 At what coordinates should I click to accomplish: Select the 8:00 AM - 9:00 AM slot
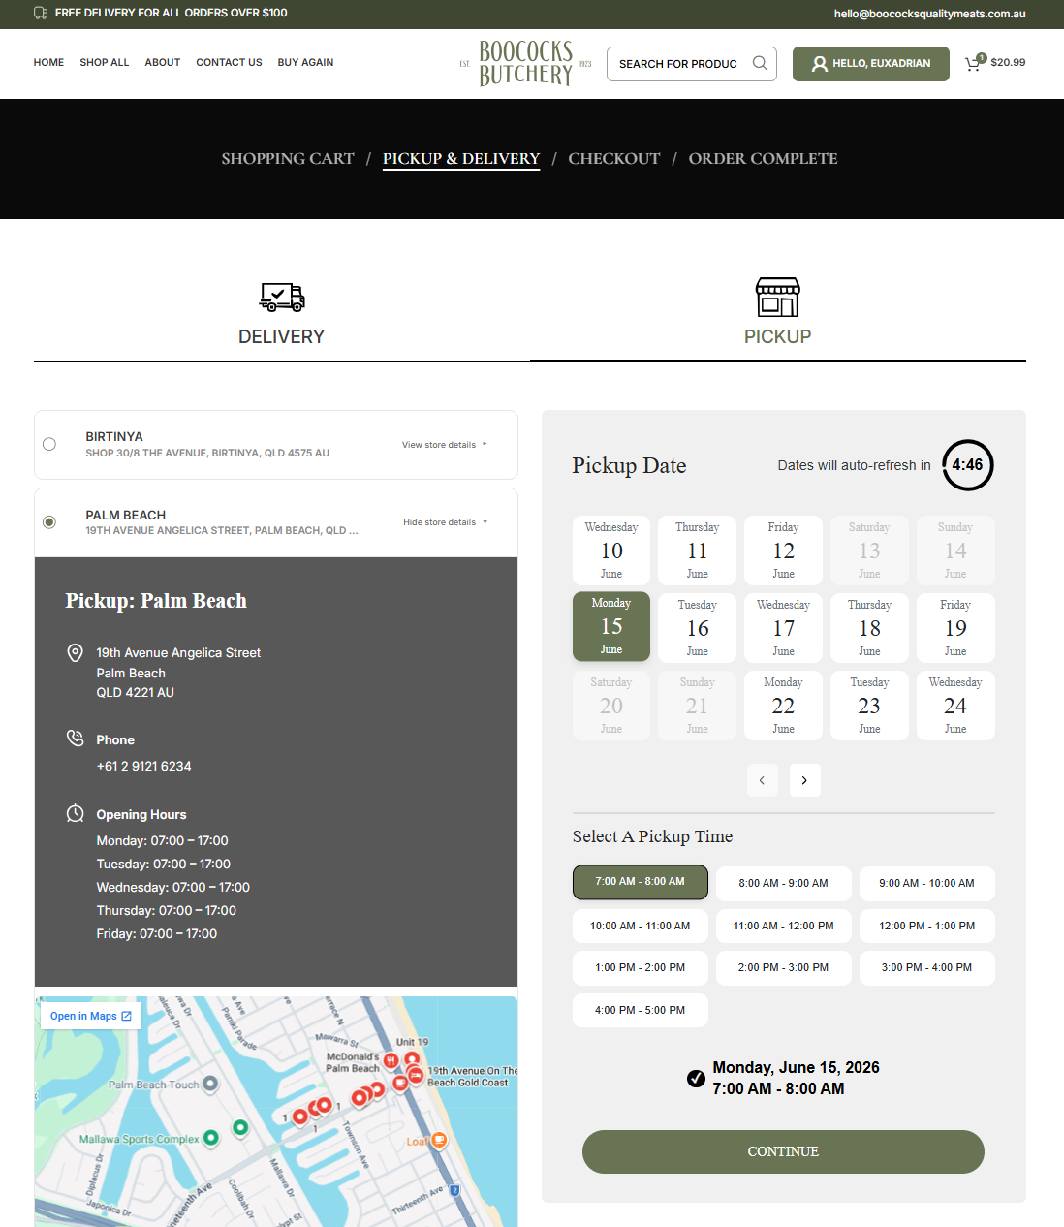[784, 883]
